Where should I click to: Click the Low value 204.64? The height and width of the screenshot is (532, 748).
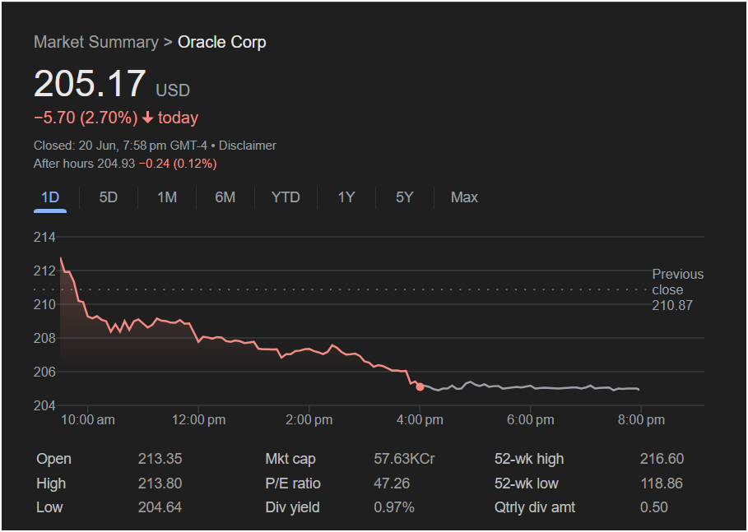coord(160,507)
